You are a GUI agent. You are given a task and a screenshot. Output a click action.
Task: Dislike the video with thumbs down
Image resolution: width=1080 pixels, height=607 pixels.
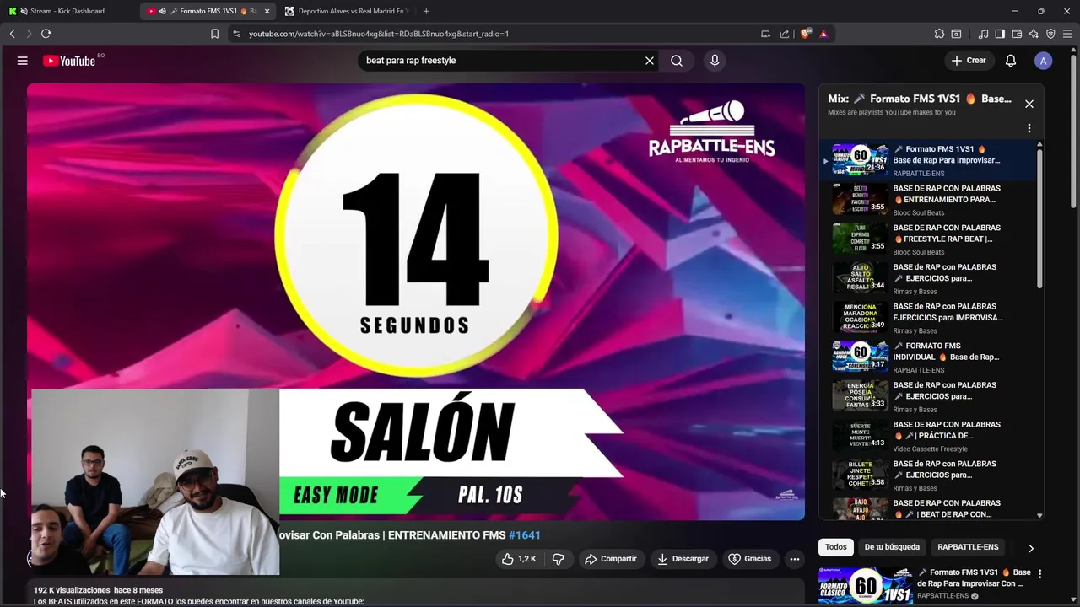(x=558, y=559)
